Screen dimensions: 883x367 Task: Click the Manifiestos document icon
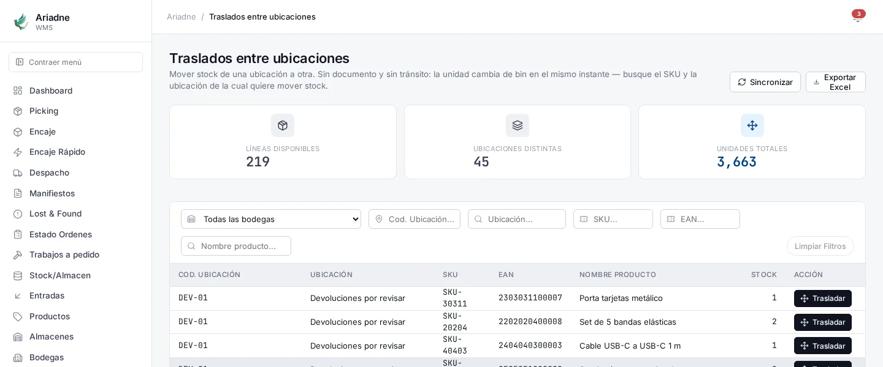[18, 193]
